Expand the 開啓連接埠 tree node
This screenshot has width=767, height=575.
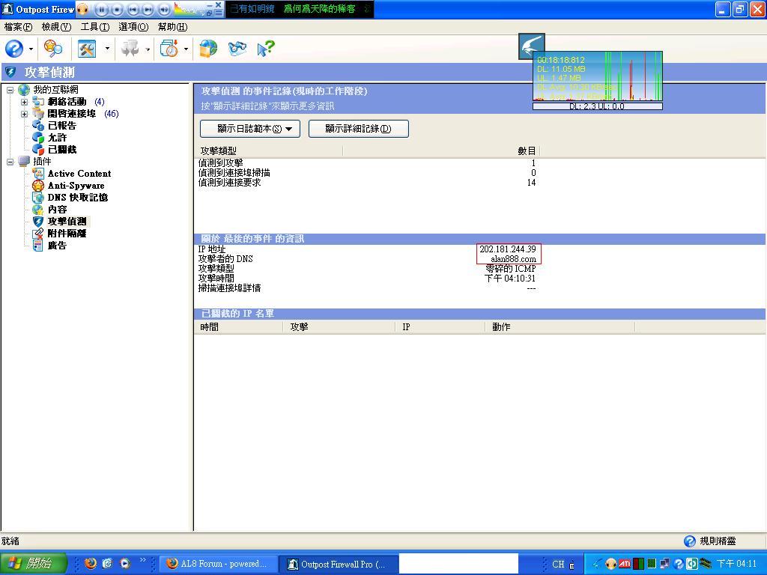pos(24,114)
